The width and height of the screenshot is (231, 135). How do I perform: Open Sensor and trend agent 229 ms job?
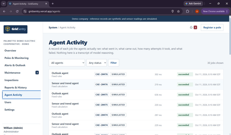point(136,125)
